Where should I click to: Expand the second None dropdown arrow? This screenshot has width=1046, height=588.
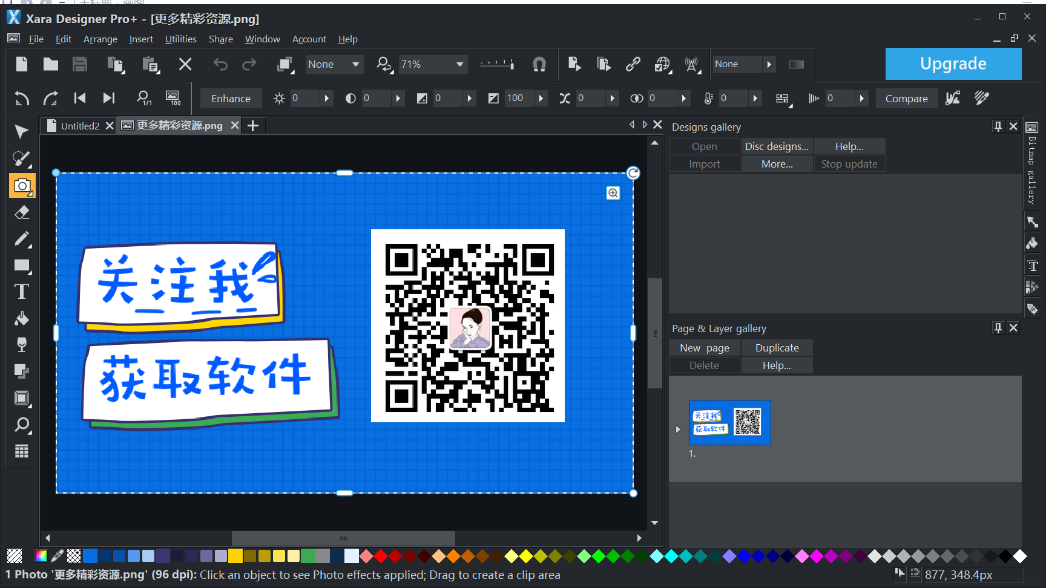(769, 64)
